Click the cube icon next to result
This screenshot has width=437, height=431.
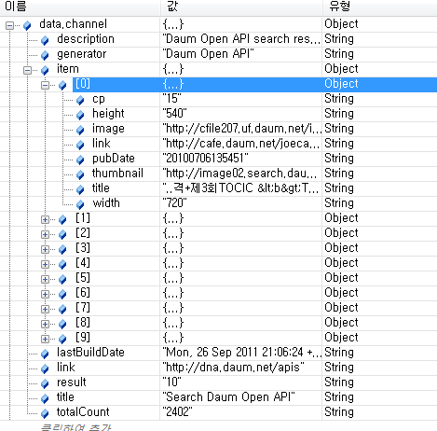45,383
